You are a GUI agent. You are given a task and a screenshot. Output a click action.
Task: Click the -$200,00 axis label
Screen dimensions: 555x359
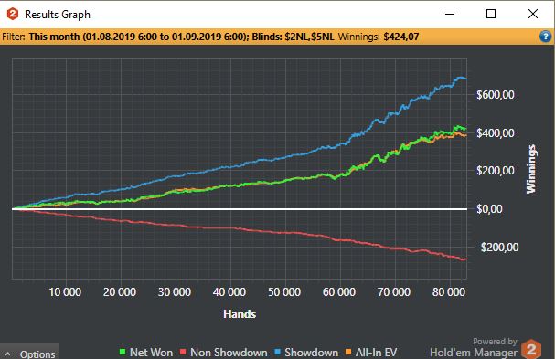tap(497, 248)
